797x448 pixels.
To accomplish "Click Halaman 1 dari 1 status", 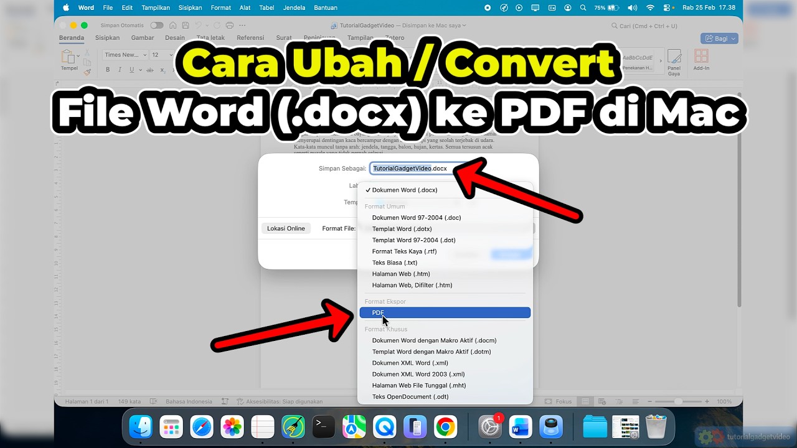I will pos(87,401).
